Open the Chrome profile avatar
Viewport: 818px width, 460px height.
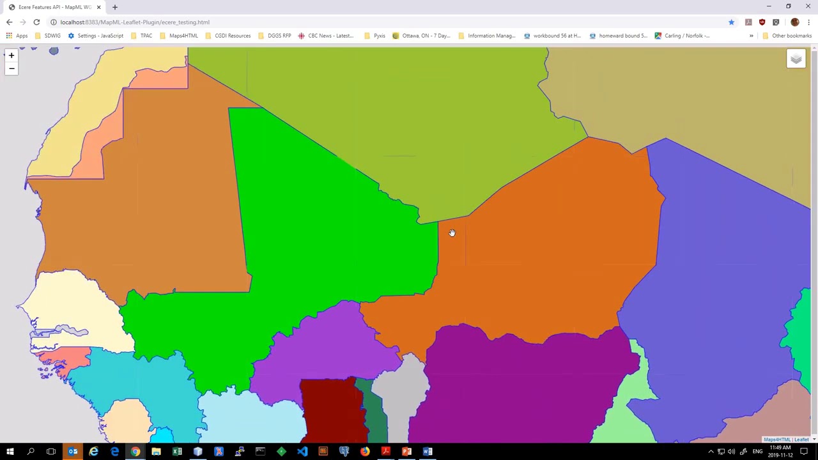point(794,22)
